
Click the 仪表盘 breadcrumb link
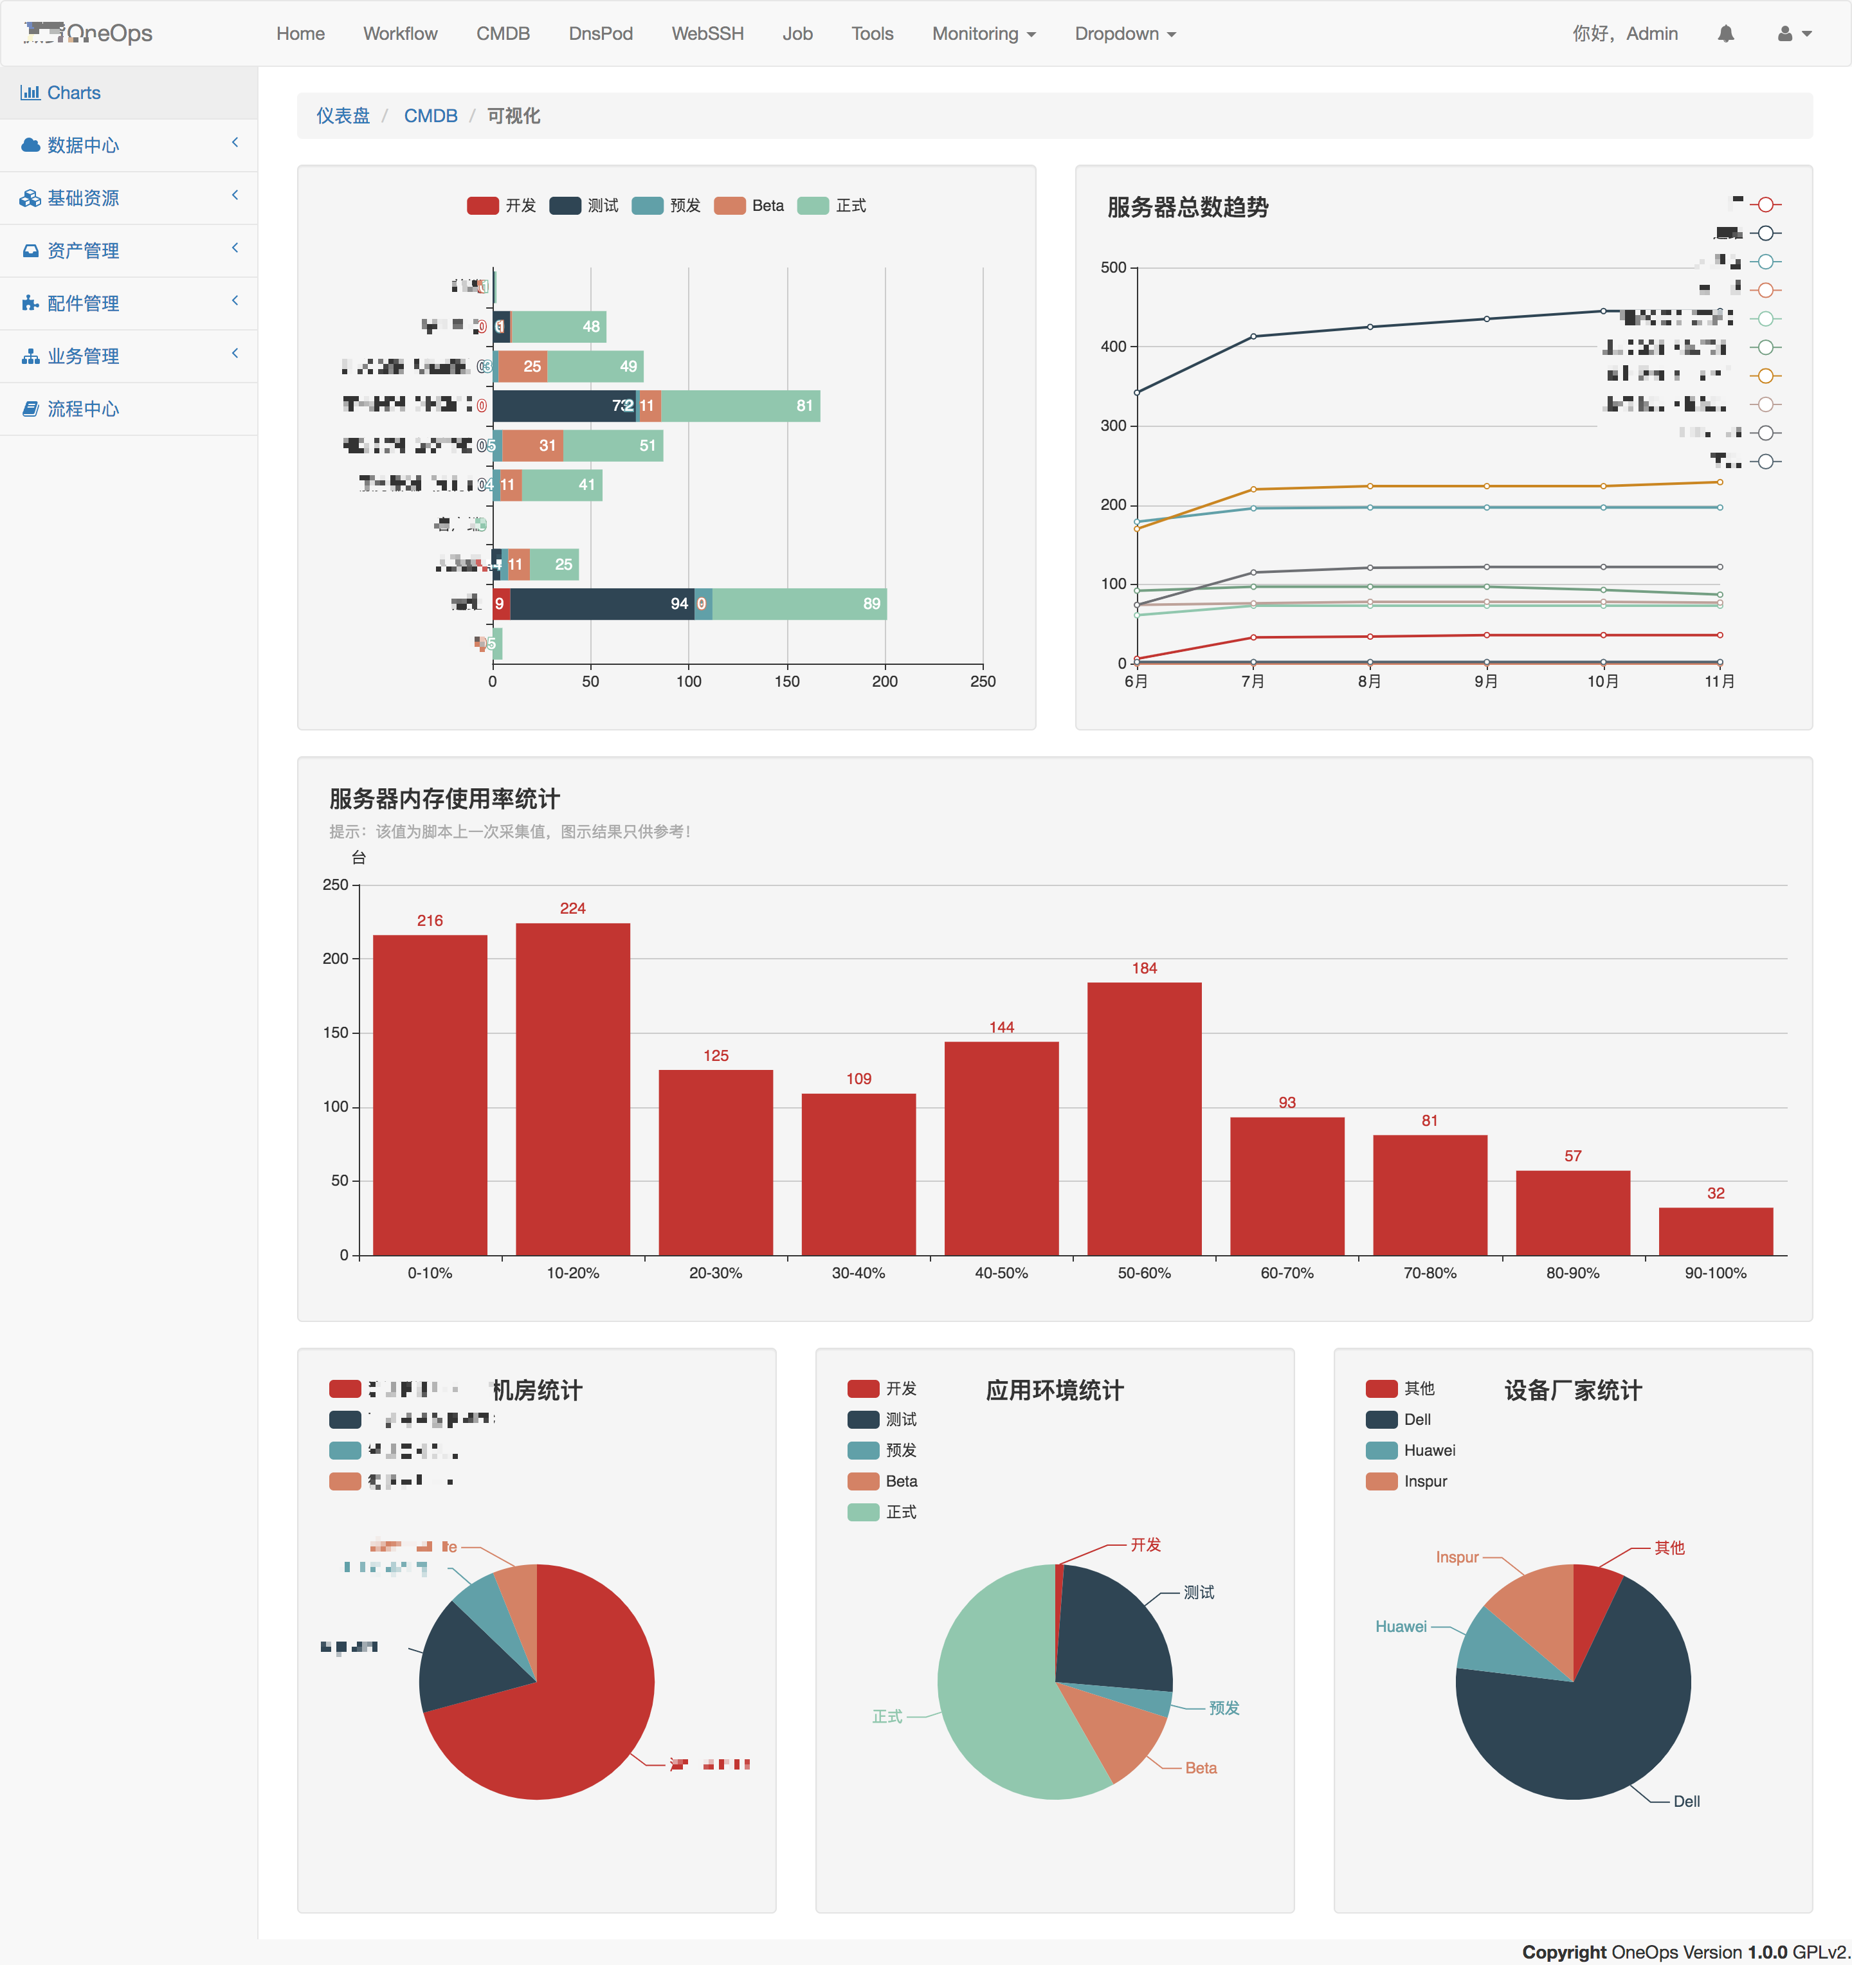343,116
